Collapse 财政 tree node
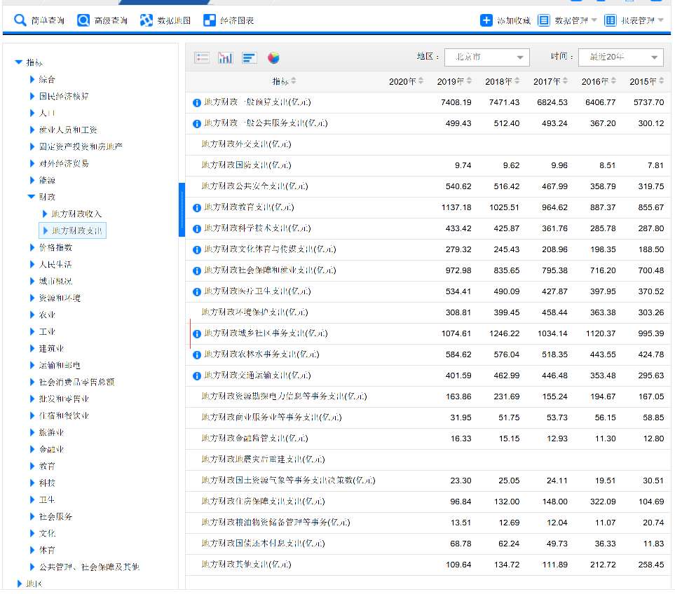The height and width of the screenshot is (594, 675). click(32, 197)
